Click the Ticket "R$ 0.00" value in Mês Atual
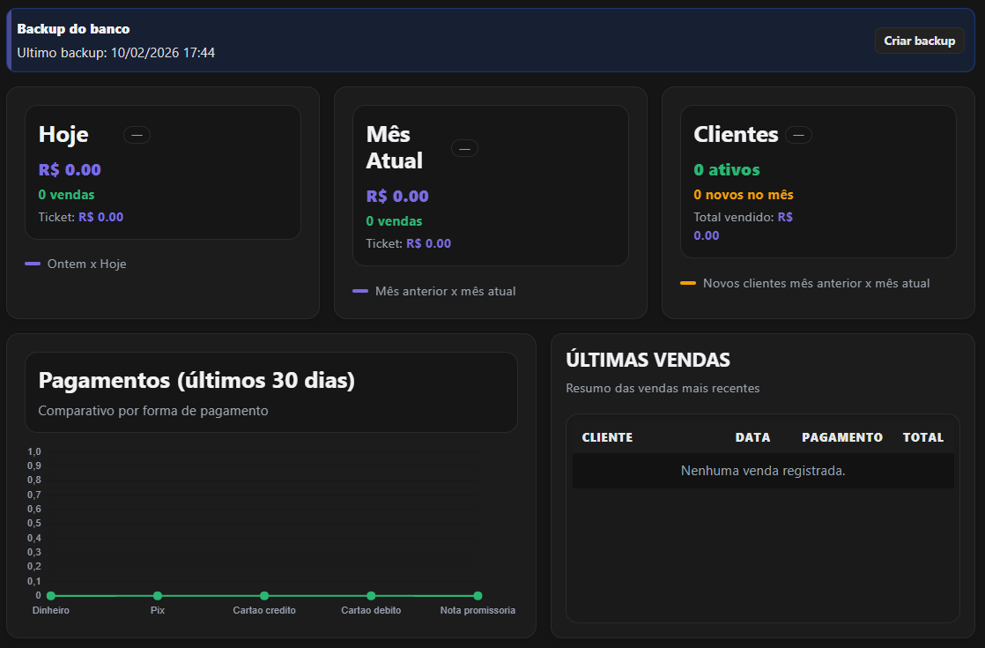Screen dimensions: 985x648 pos(429,243)
